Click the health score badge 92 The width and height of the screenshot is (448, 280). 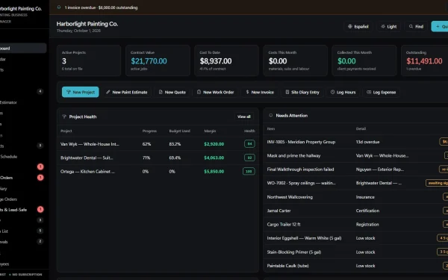click(249, 158)
